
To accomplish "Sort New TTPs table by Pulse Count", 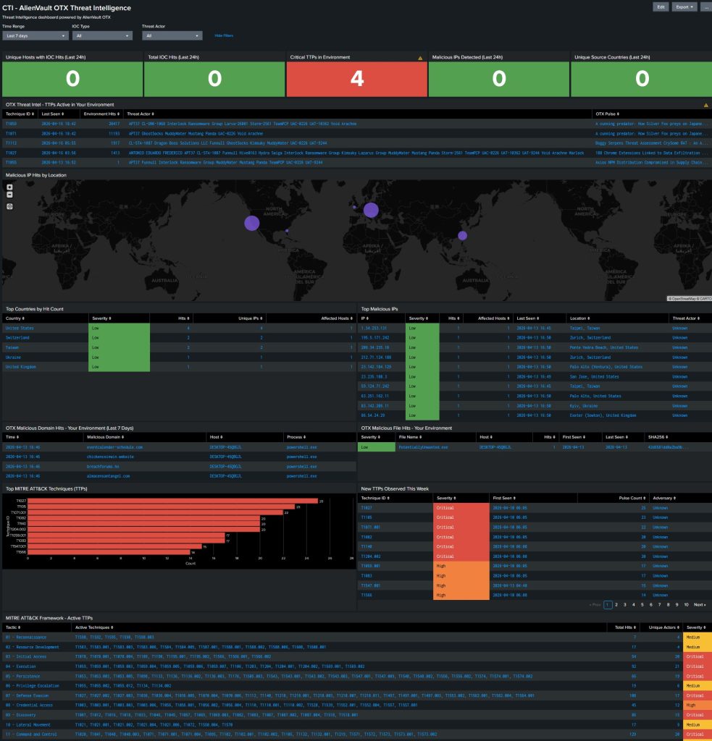I will [x=633, y=498].
